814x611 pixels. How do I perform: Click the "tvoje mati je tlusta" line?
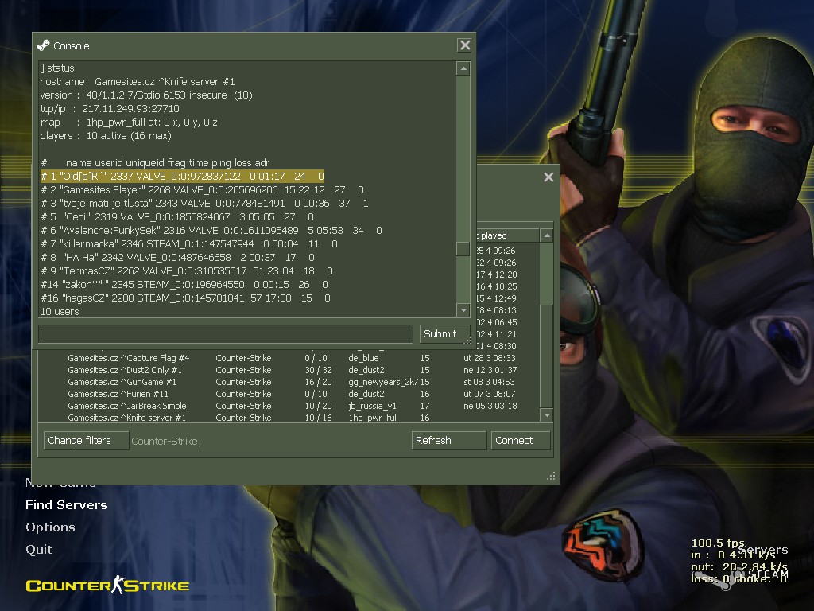click(x=204, y=203)
